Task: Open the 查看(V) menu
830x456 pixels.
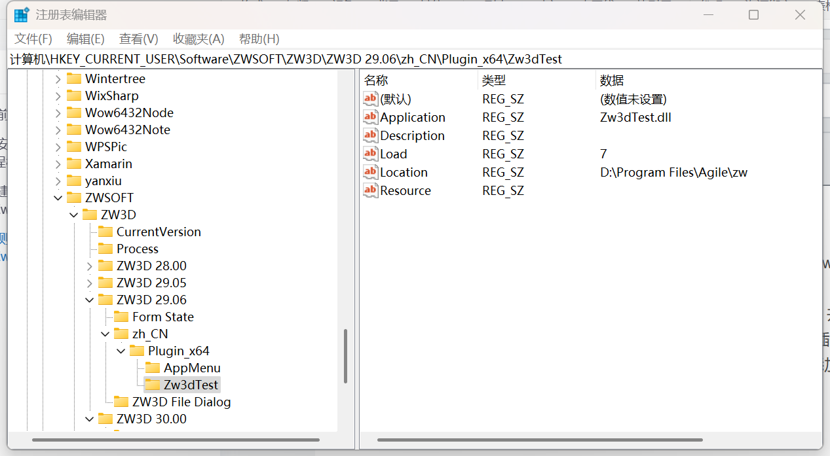Action: 139,39
